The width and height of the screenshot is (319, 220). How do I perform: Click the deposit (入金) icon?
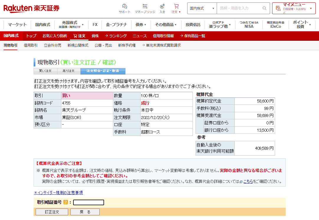[162, 6]
